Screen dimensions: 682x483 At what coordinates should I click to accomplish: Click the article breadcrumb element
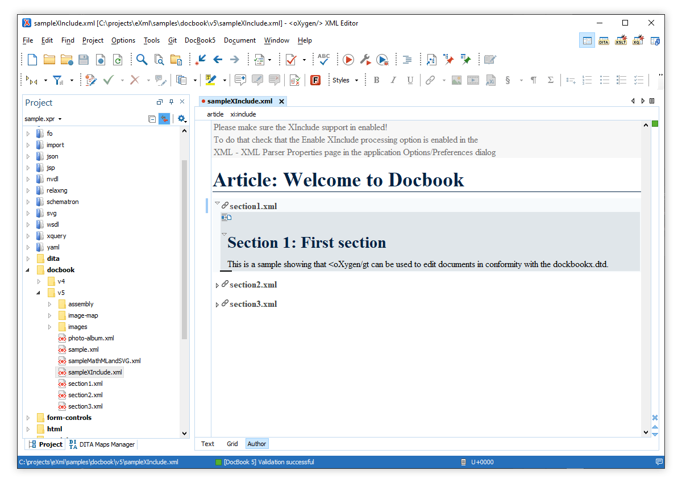pos(215,114)
